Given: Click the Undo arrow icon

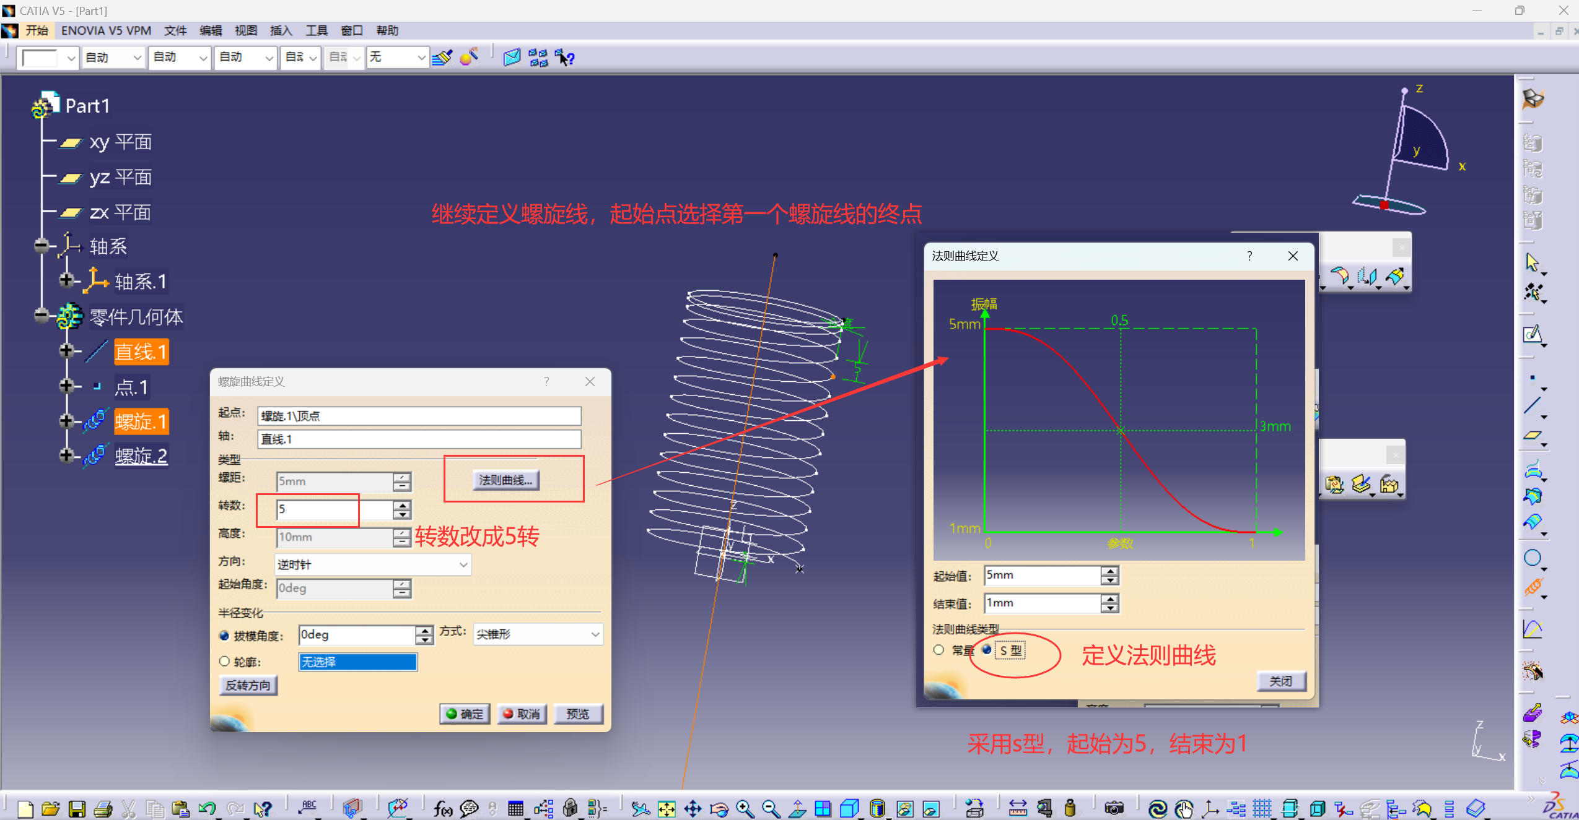Looking at the screenshot, I should (207, 808).
